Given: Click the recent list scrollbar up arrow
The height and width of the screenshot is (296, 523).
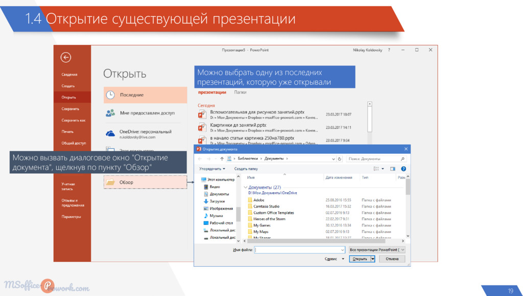Looking at the screenshot, I should click(370, 104).
